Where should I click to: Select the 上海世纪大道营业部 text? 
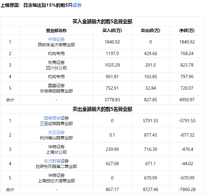[x=56, y=181]
